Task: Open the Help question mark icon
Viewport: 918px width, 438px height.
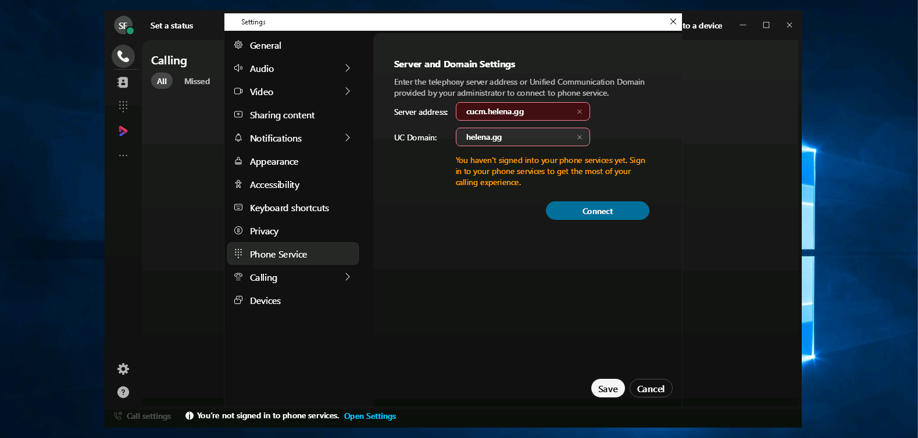Action: coord(123,392)
